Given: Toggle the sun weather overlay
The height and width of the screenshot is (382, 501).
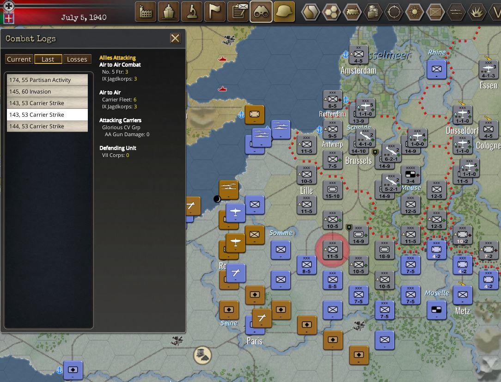Looking at the screenshot, I should [x=415, y=12].
